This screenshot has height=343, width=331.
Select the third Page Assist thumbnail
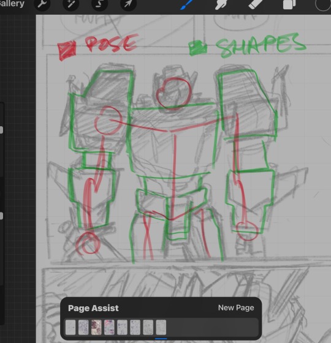96,327
